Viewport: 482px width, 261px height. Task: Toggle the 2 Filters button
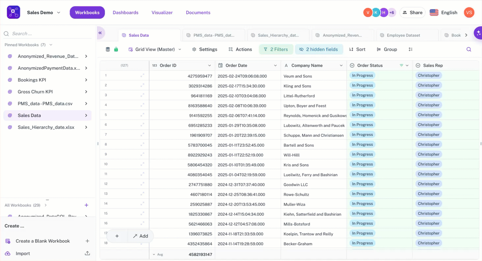[276, 49]
